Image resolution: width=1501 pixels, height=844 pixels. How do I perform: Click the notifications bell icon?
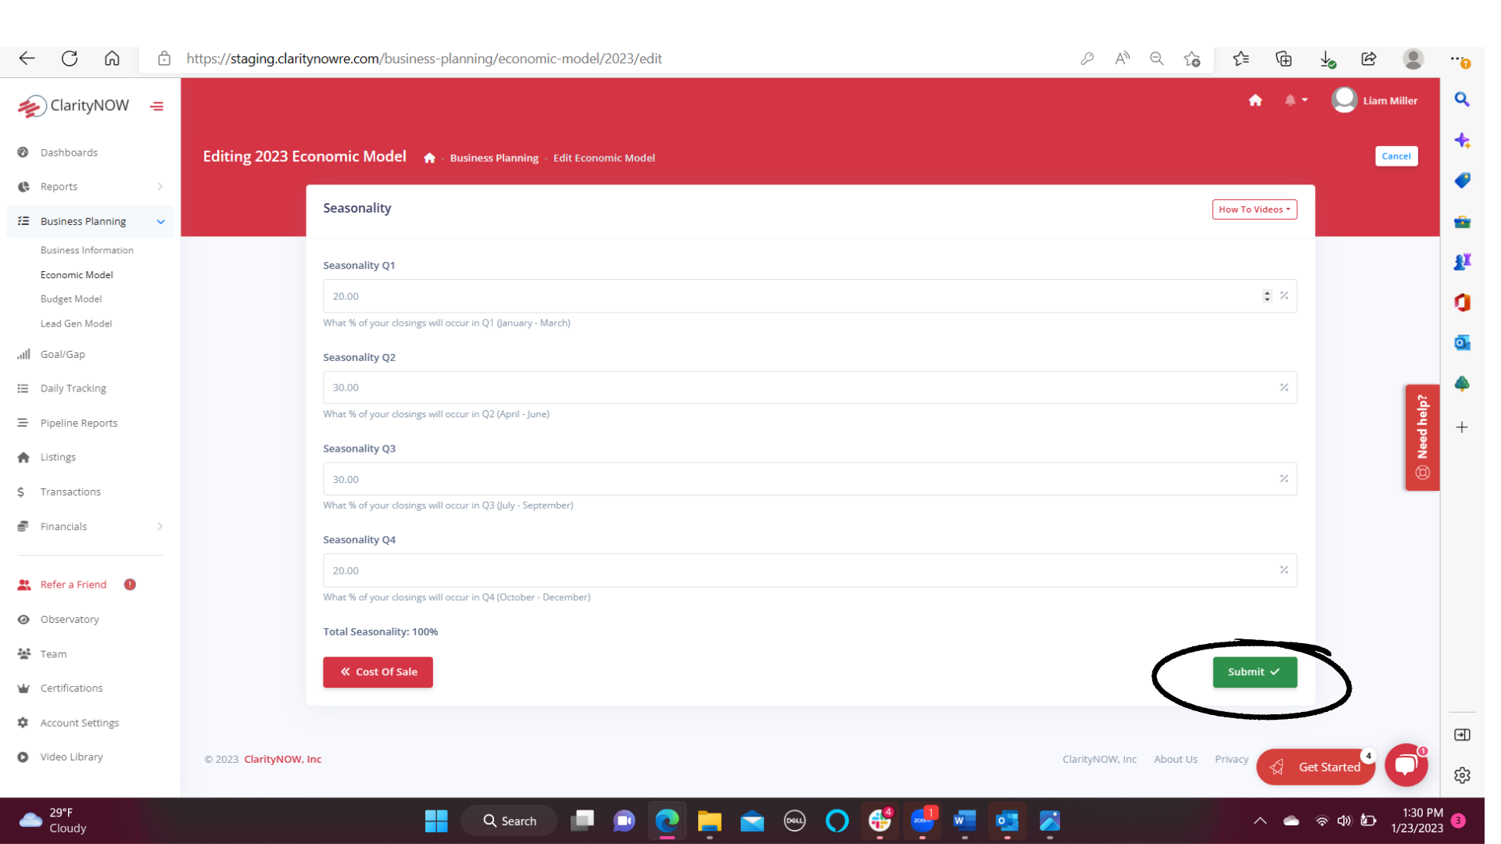(1290, 100)
